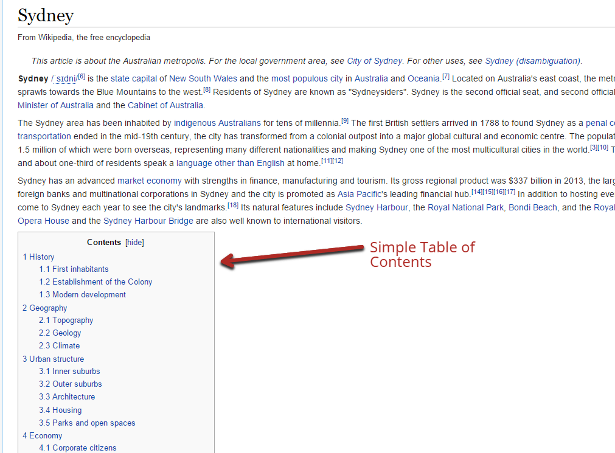Click citation [12] after 'at home'
This screenshot has width=615, height=453.
(338, 161)
